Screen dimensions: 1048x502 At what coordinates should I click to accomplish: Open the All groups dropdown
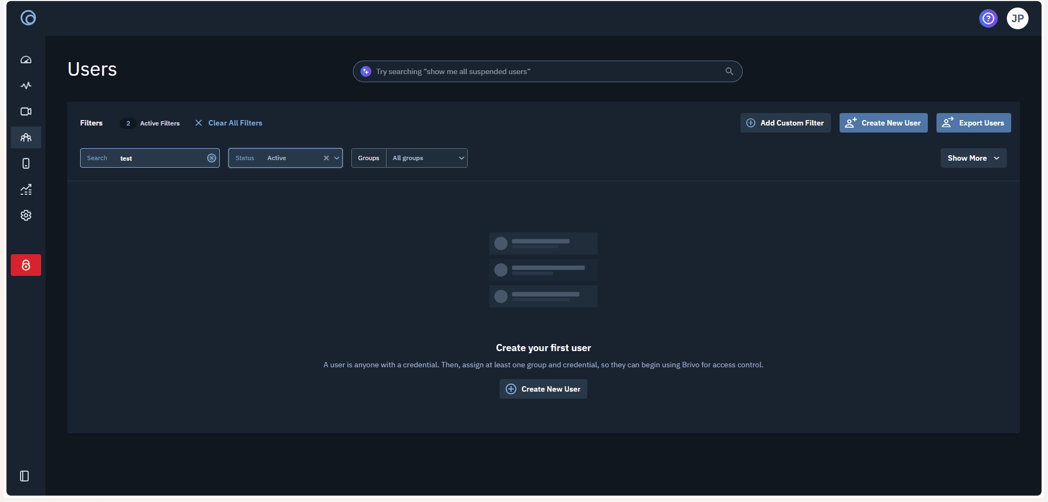click(427, 158)
